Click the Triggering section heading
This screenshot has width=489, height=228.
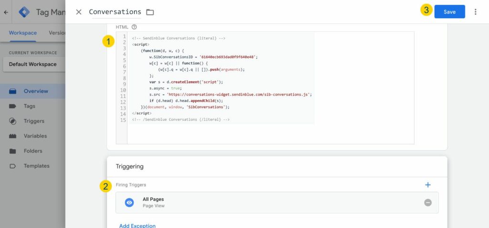coord(130,166)
